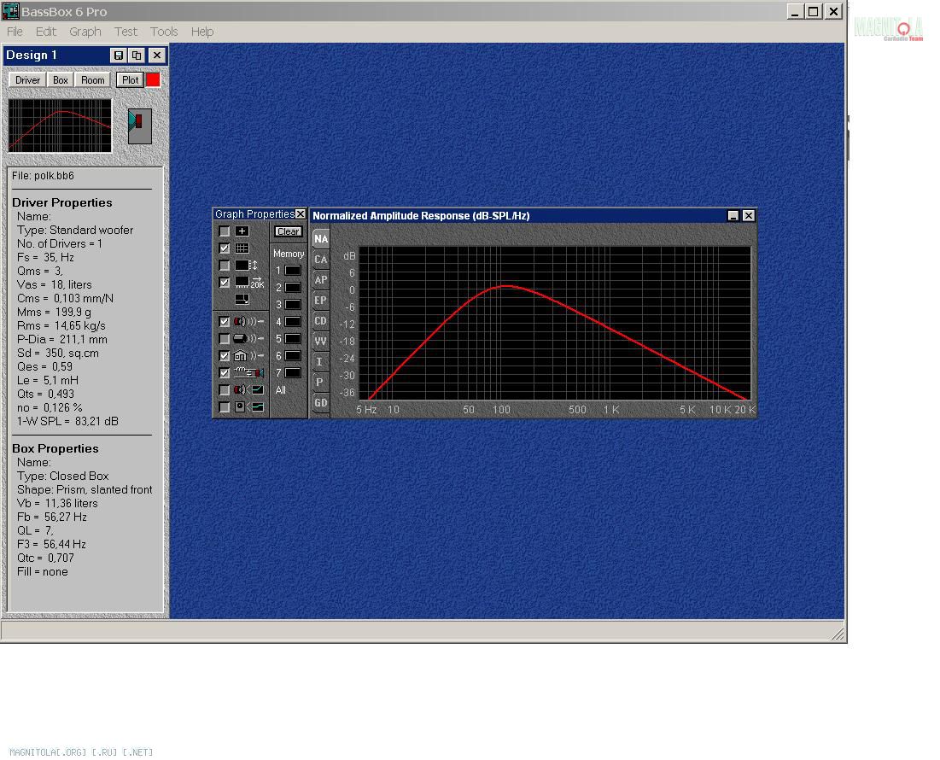Screen dimensions: 940x760
Task: Select memory slot 6 swatch
Action: tap(293, 356)
